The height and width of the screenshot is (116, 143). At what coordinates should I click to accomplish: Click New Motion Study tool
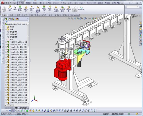[56, 9]
